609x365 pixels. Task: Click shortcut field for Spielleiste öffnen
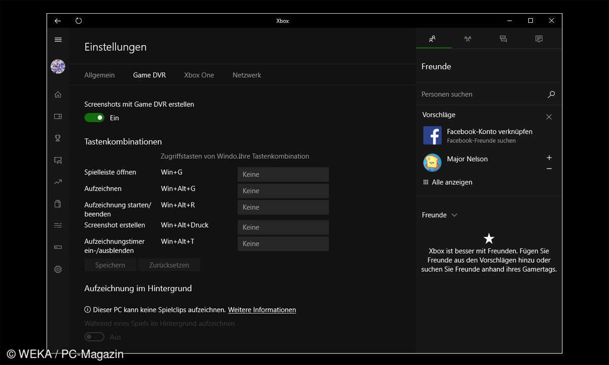[x=283, y=174]
